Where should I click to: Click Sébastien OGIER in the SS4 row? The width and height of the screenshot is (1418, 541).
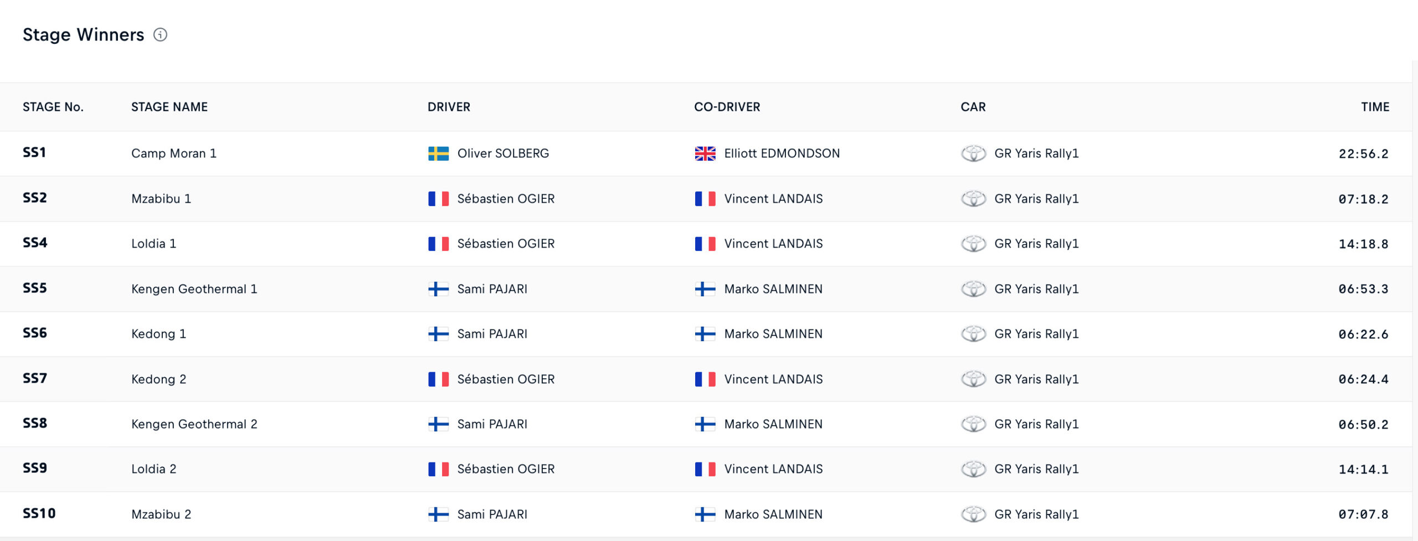tap(506, 244)
